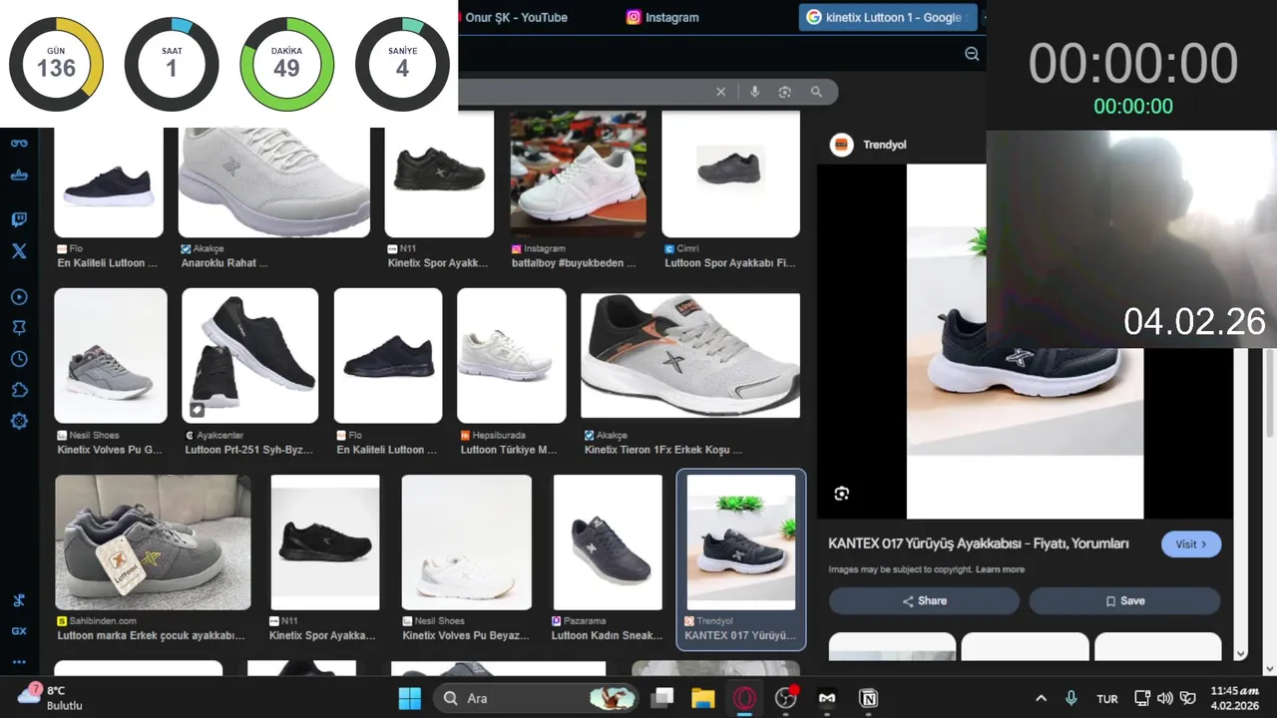Start voice search with microphone icon
The height and width of the screenshot is (718, 1277).
[x=754, y=92]
